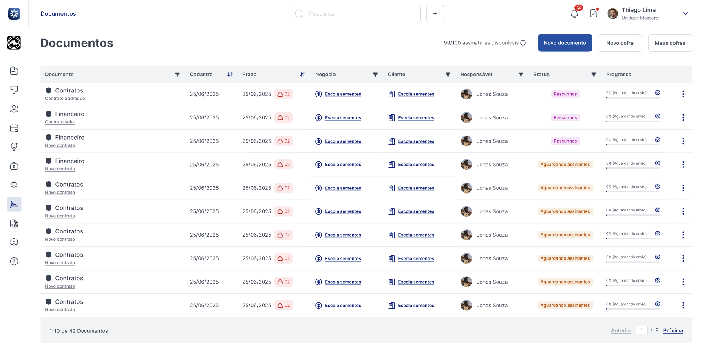
Task: Click Jonas Souza's avatar in Contrato solar row
Action: pos(466,118)
